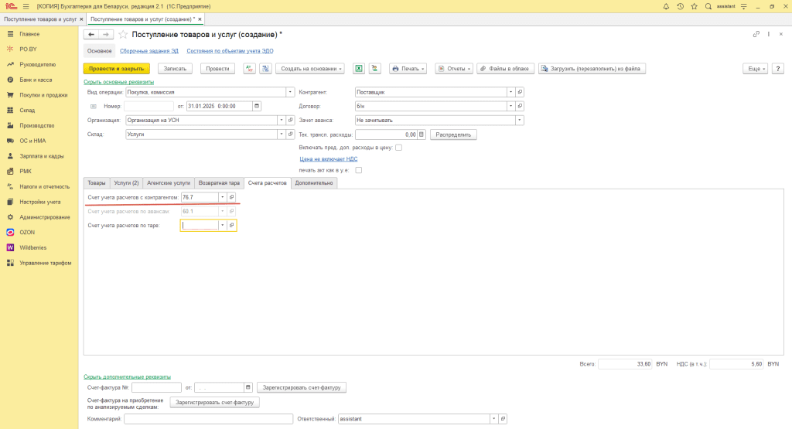The height and width of the screenshot is (429, 792).
Task: Click the open button next to Контрагент field
Action: [x=521, y=91]
